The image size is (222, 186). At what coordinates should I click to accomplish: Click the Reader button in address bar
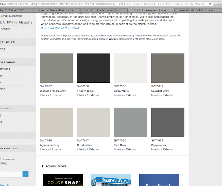coord(218,4)
